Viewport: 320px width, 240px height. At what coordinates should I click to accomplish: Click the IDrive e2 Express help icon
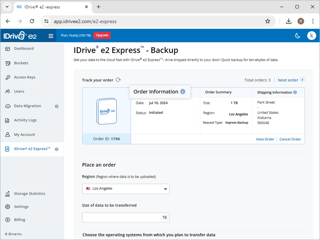[x=57, y=149]
